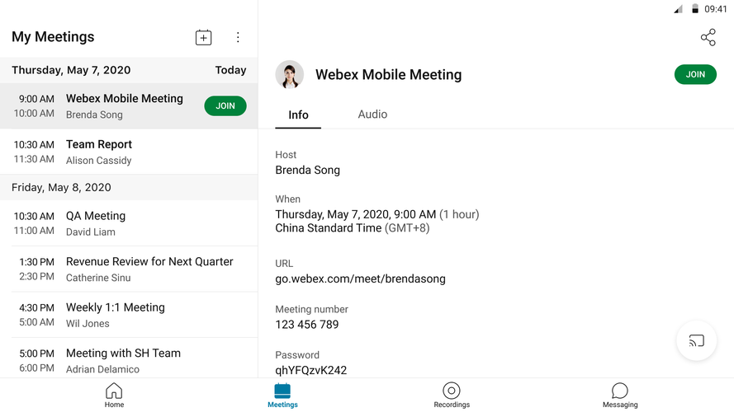
Task: Tap the schedule new meeting calendar icon
Action: pos(203,37)
